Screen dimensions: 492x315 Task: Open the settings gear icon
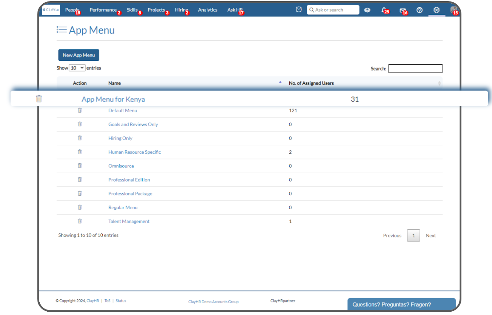click(436, 10)
